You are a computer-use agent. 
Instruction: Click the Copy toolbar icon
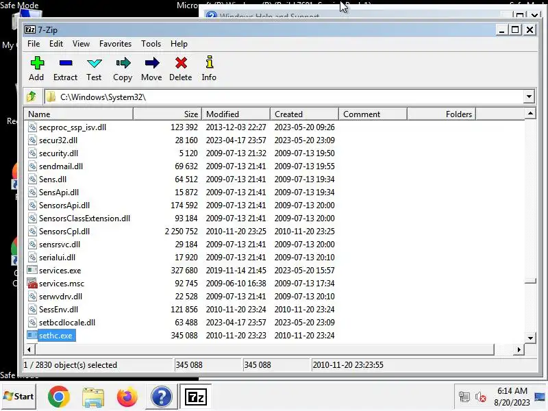[123, 63]
